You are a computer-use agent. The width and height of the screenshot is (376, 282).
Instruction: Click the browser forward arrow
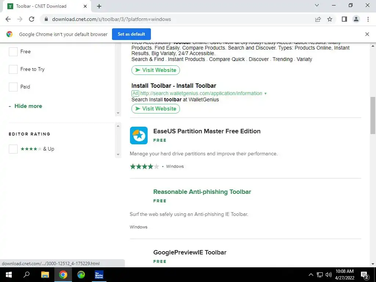click(x=20, y=19)
